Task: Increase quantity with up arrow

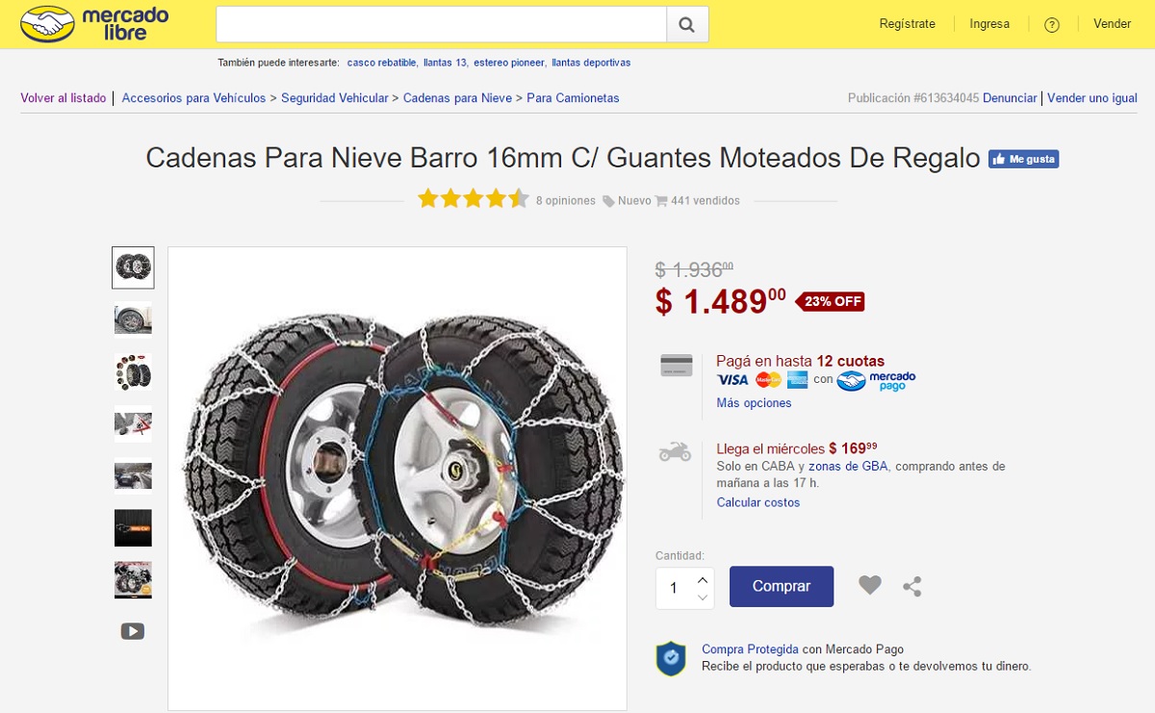Action: pyautogui.click(x=703, y=579)
